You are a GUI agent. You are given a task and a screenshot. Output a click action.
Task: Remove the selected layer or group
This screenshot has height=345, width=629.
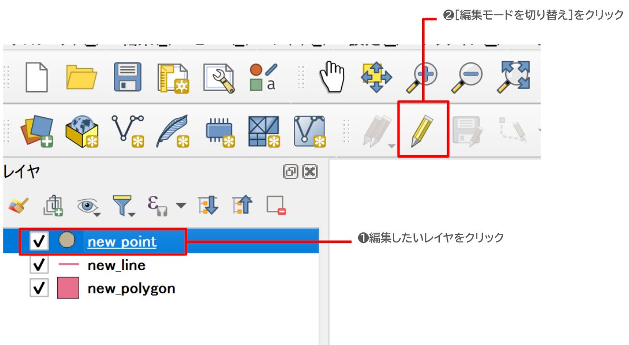click(276, 206)
